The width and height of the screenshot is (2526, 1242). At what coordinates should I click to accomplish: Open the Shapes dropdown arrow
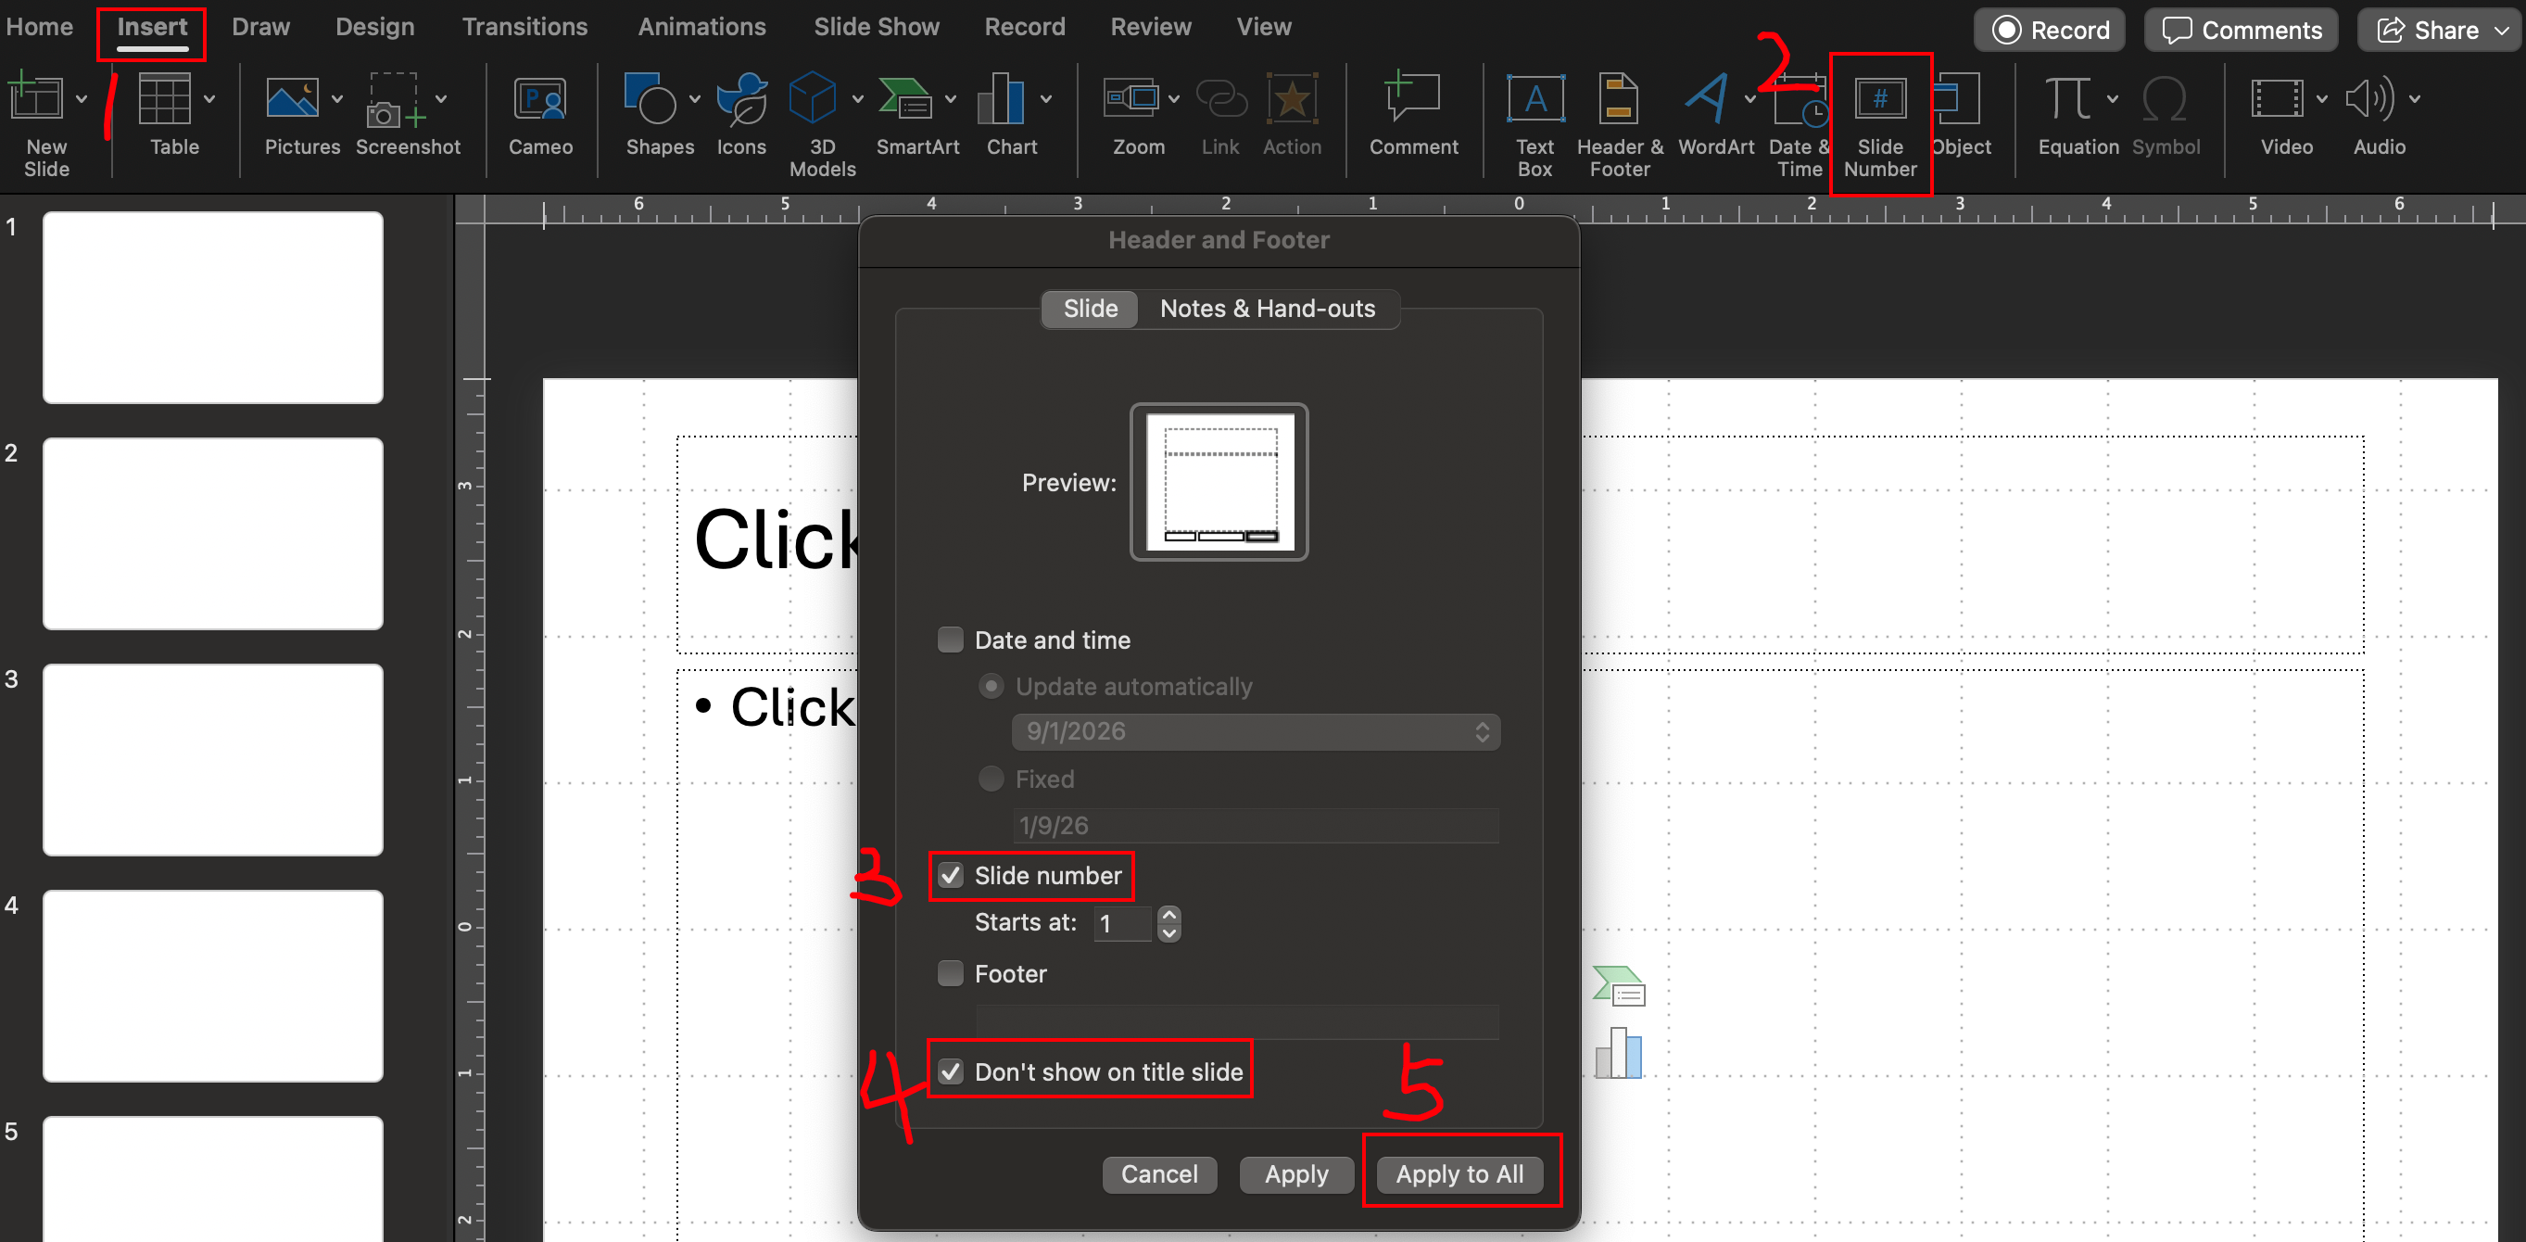click(x=694, y=99)
